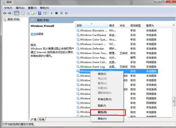Click the Refresh toolbar icon
This screenshot has width=176, height=128.
28,13
